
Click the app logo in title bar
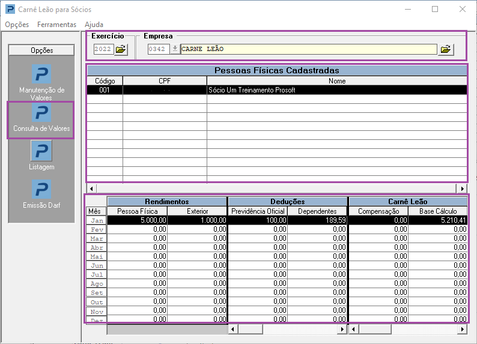coord(10,9)
